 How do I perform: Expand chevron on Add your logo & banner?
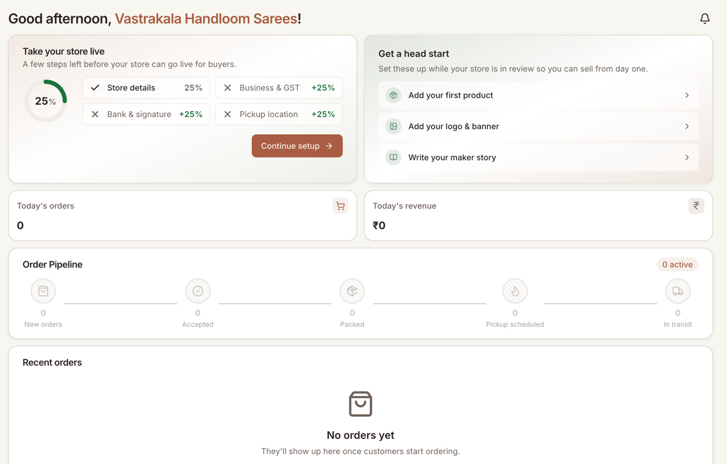pos(687,126)
